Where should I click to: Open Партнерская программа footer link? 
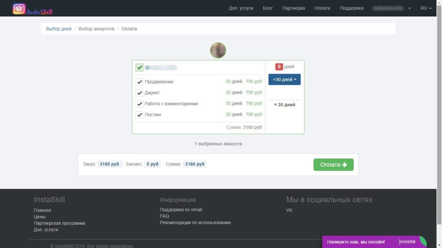(59, 223)
